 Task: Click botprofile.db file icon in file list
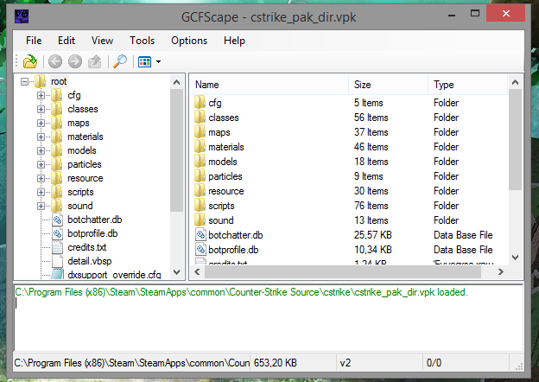click(200, 250)
